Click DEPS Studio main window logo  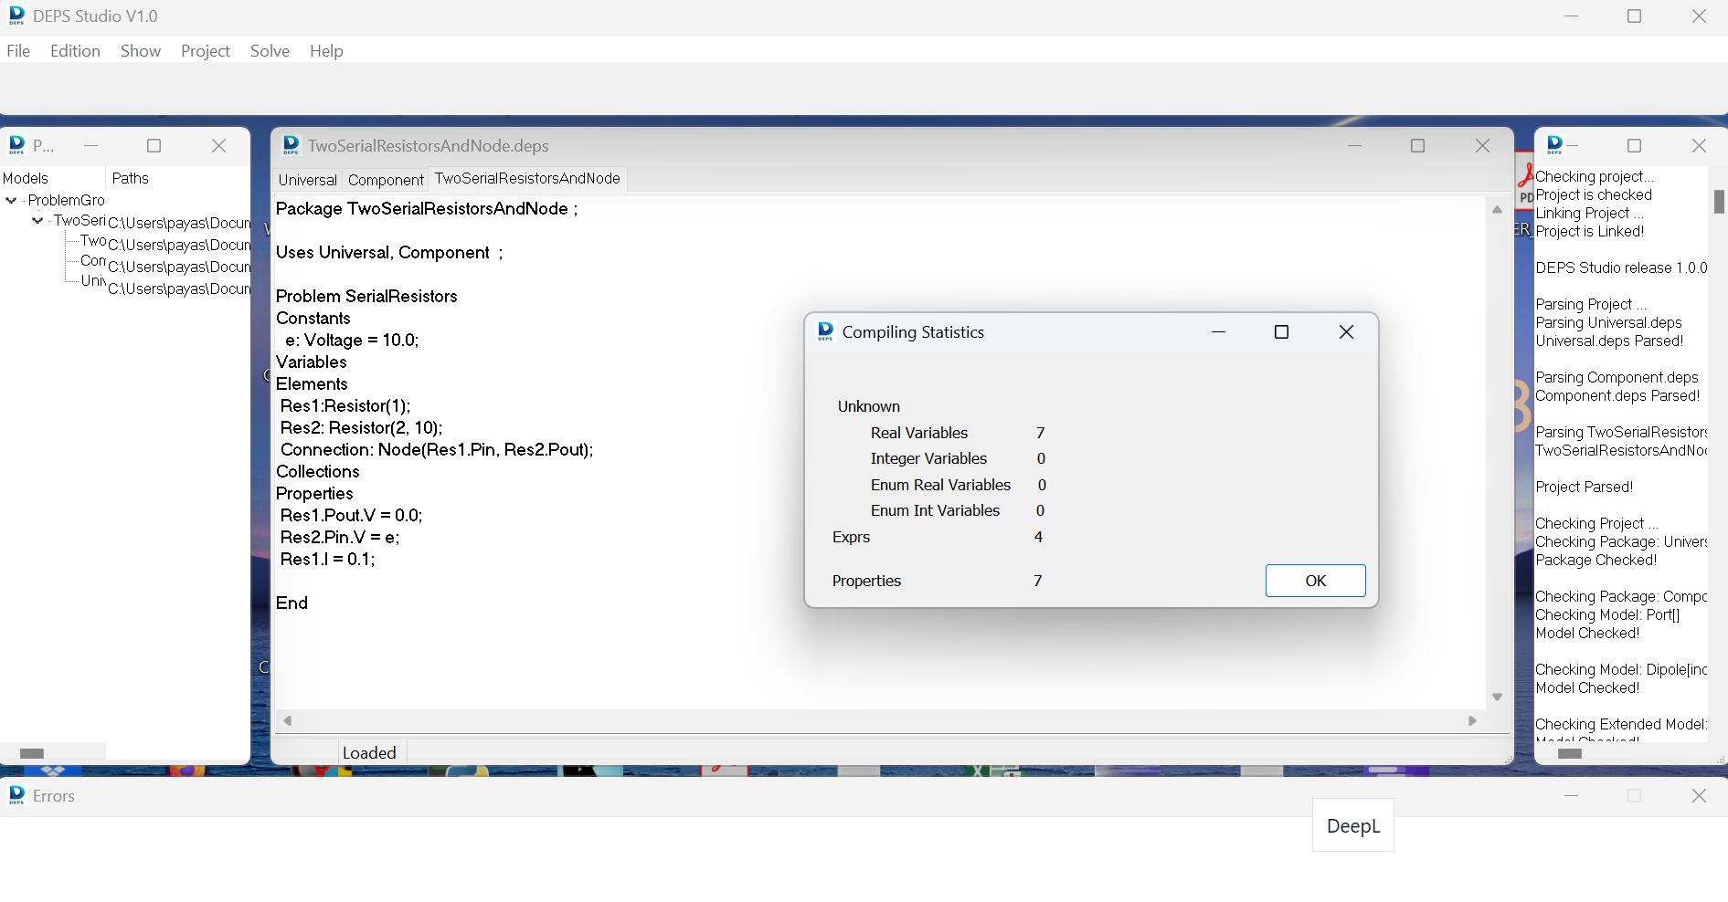pos(16,16)
